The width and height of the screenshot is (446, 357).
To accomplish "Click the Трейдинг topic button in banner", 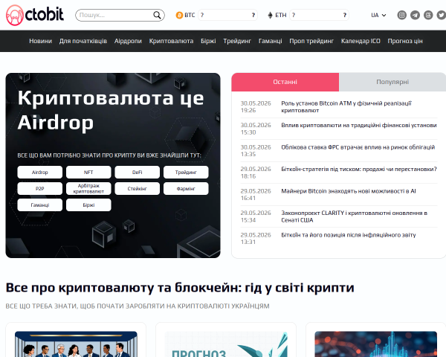I will pyautogui.click(x=186, y=173).
